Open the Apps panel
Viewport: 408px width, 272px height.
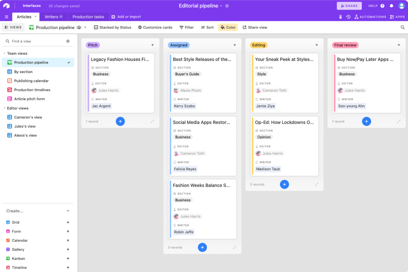coord(397,17)
